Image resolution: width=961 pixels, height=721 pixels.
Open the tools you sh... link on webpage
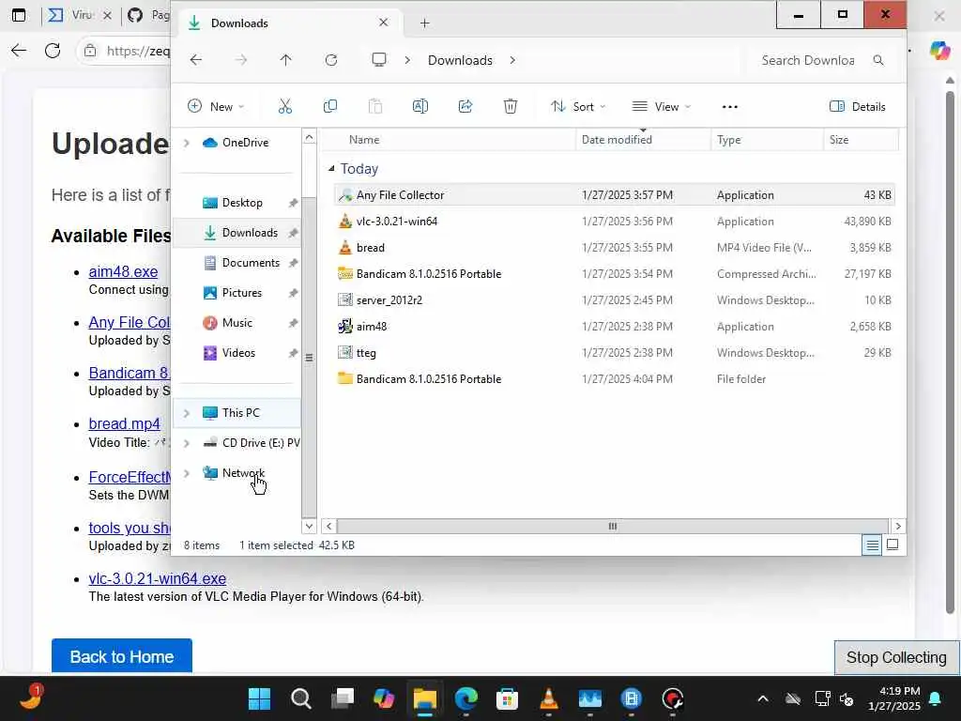130,528
